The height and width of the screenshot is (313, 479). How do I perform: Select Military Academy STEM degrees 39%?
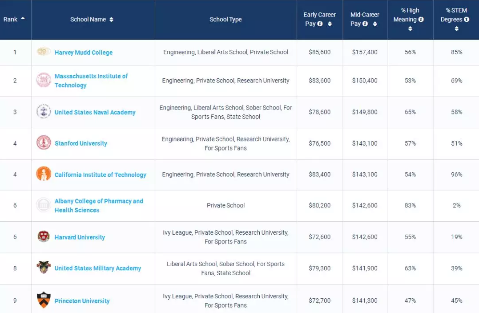click(x=457, y=268)
